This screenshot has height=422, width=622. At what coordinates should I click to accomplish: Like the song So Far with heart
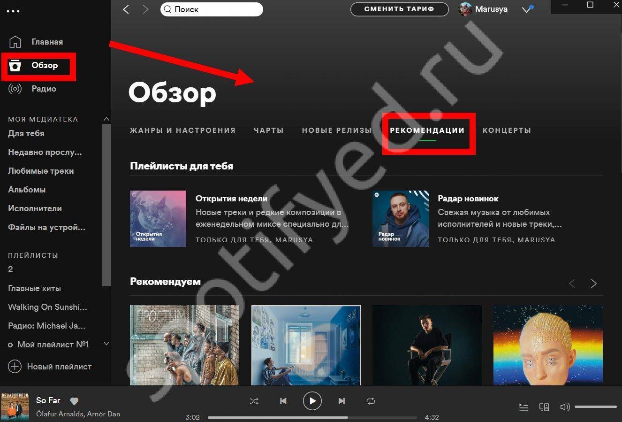(74, 401)
